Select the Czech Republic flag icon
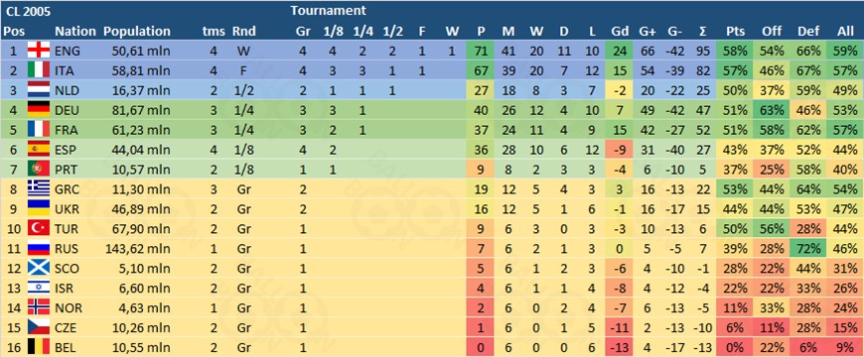864x357 pixels. 39,327
